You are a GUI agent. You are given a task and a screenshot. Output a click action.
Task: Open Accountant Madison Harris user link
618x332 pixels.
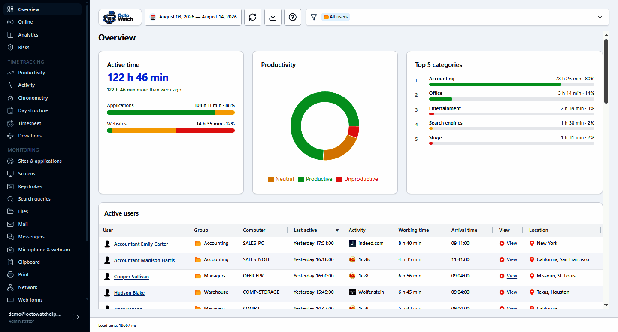click(x=144, y=260)
